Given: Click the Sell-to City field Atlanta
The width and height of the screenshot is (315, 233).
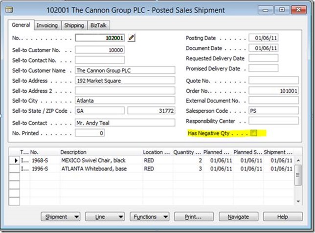Looking at the screenshot, I should pyautogui.click(x=125, y=100).
